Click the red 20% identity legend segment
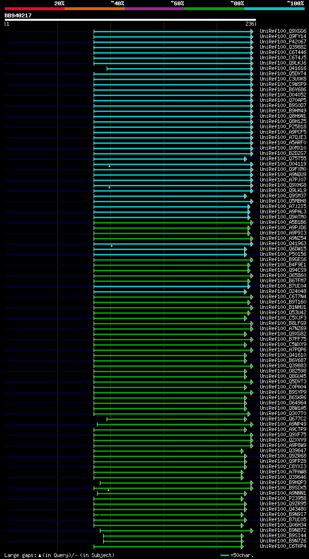The height and width of the screenshot is (559, 309). (35, 8)
